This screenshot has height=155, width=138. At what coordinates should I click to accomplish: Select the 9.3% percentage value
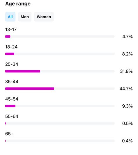coord(128,106)
